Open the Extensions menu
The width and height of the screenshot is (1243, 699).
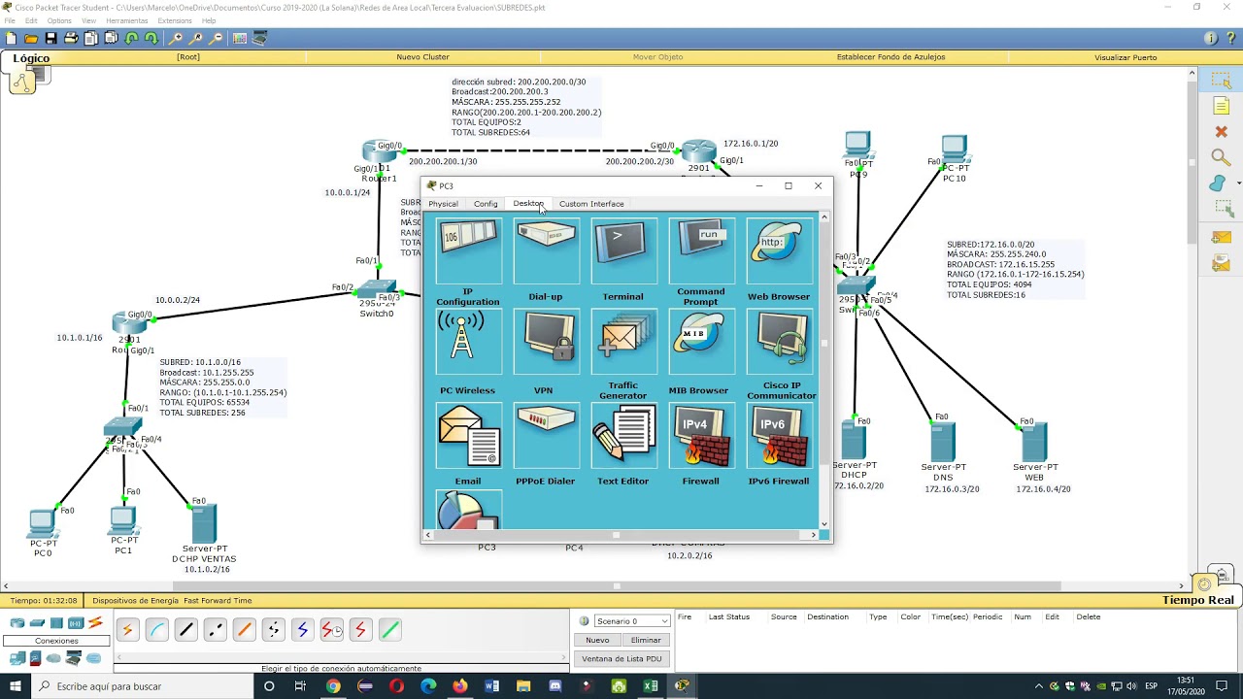pyautogui.click(x=175, y=20)
